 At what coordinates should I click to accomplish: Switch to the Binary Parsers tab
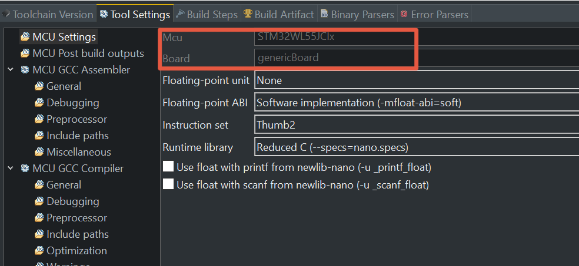(x=357, y=14)
